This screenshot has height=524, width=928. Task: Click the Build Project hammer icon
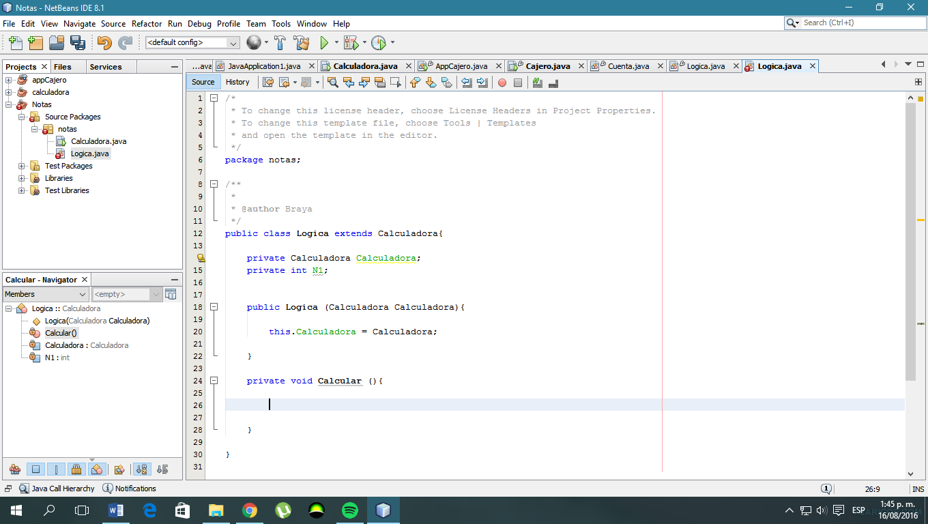[x=280, y=42]
